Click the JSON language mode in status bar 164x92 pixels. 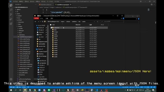click(x=147, y=87)
